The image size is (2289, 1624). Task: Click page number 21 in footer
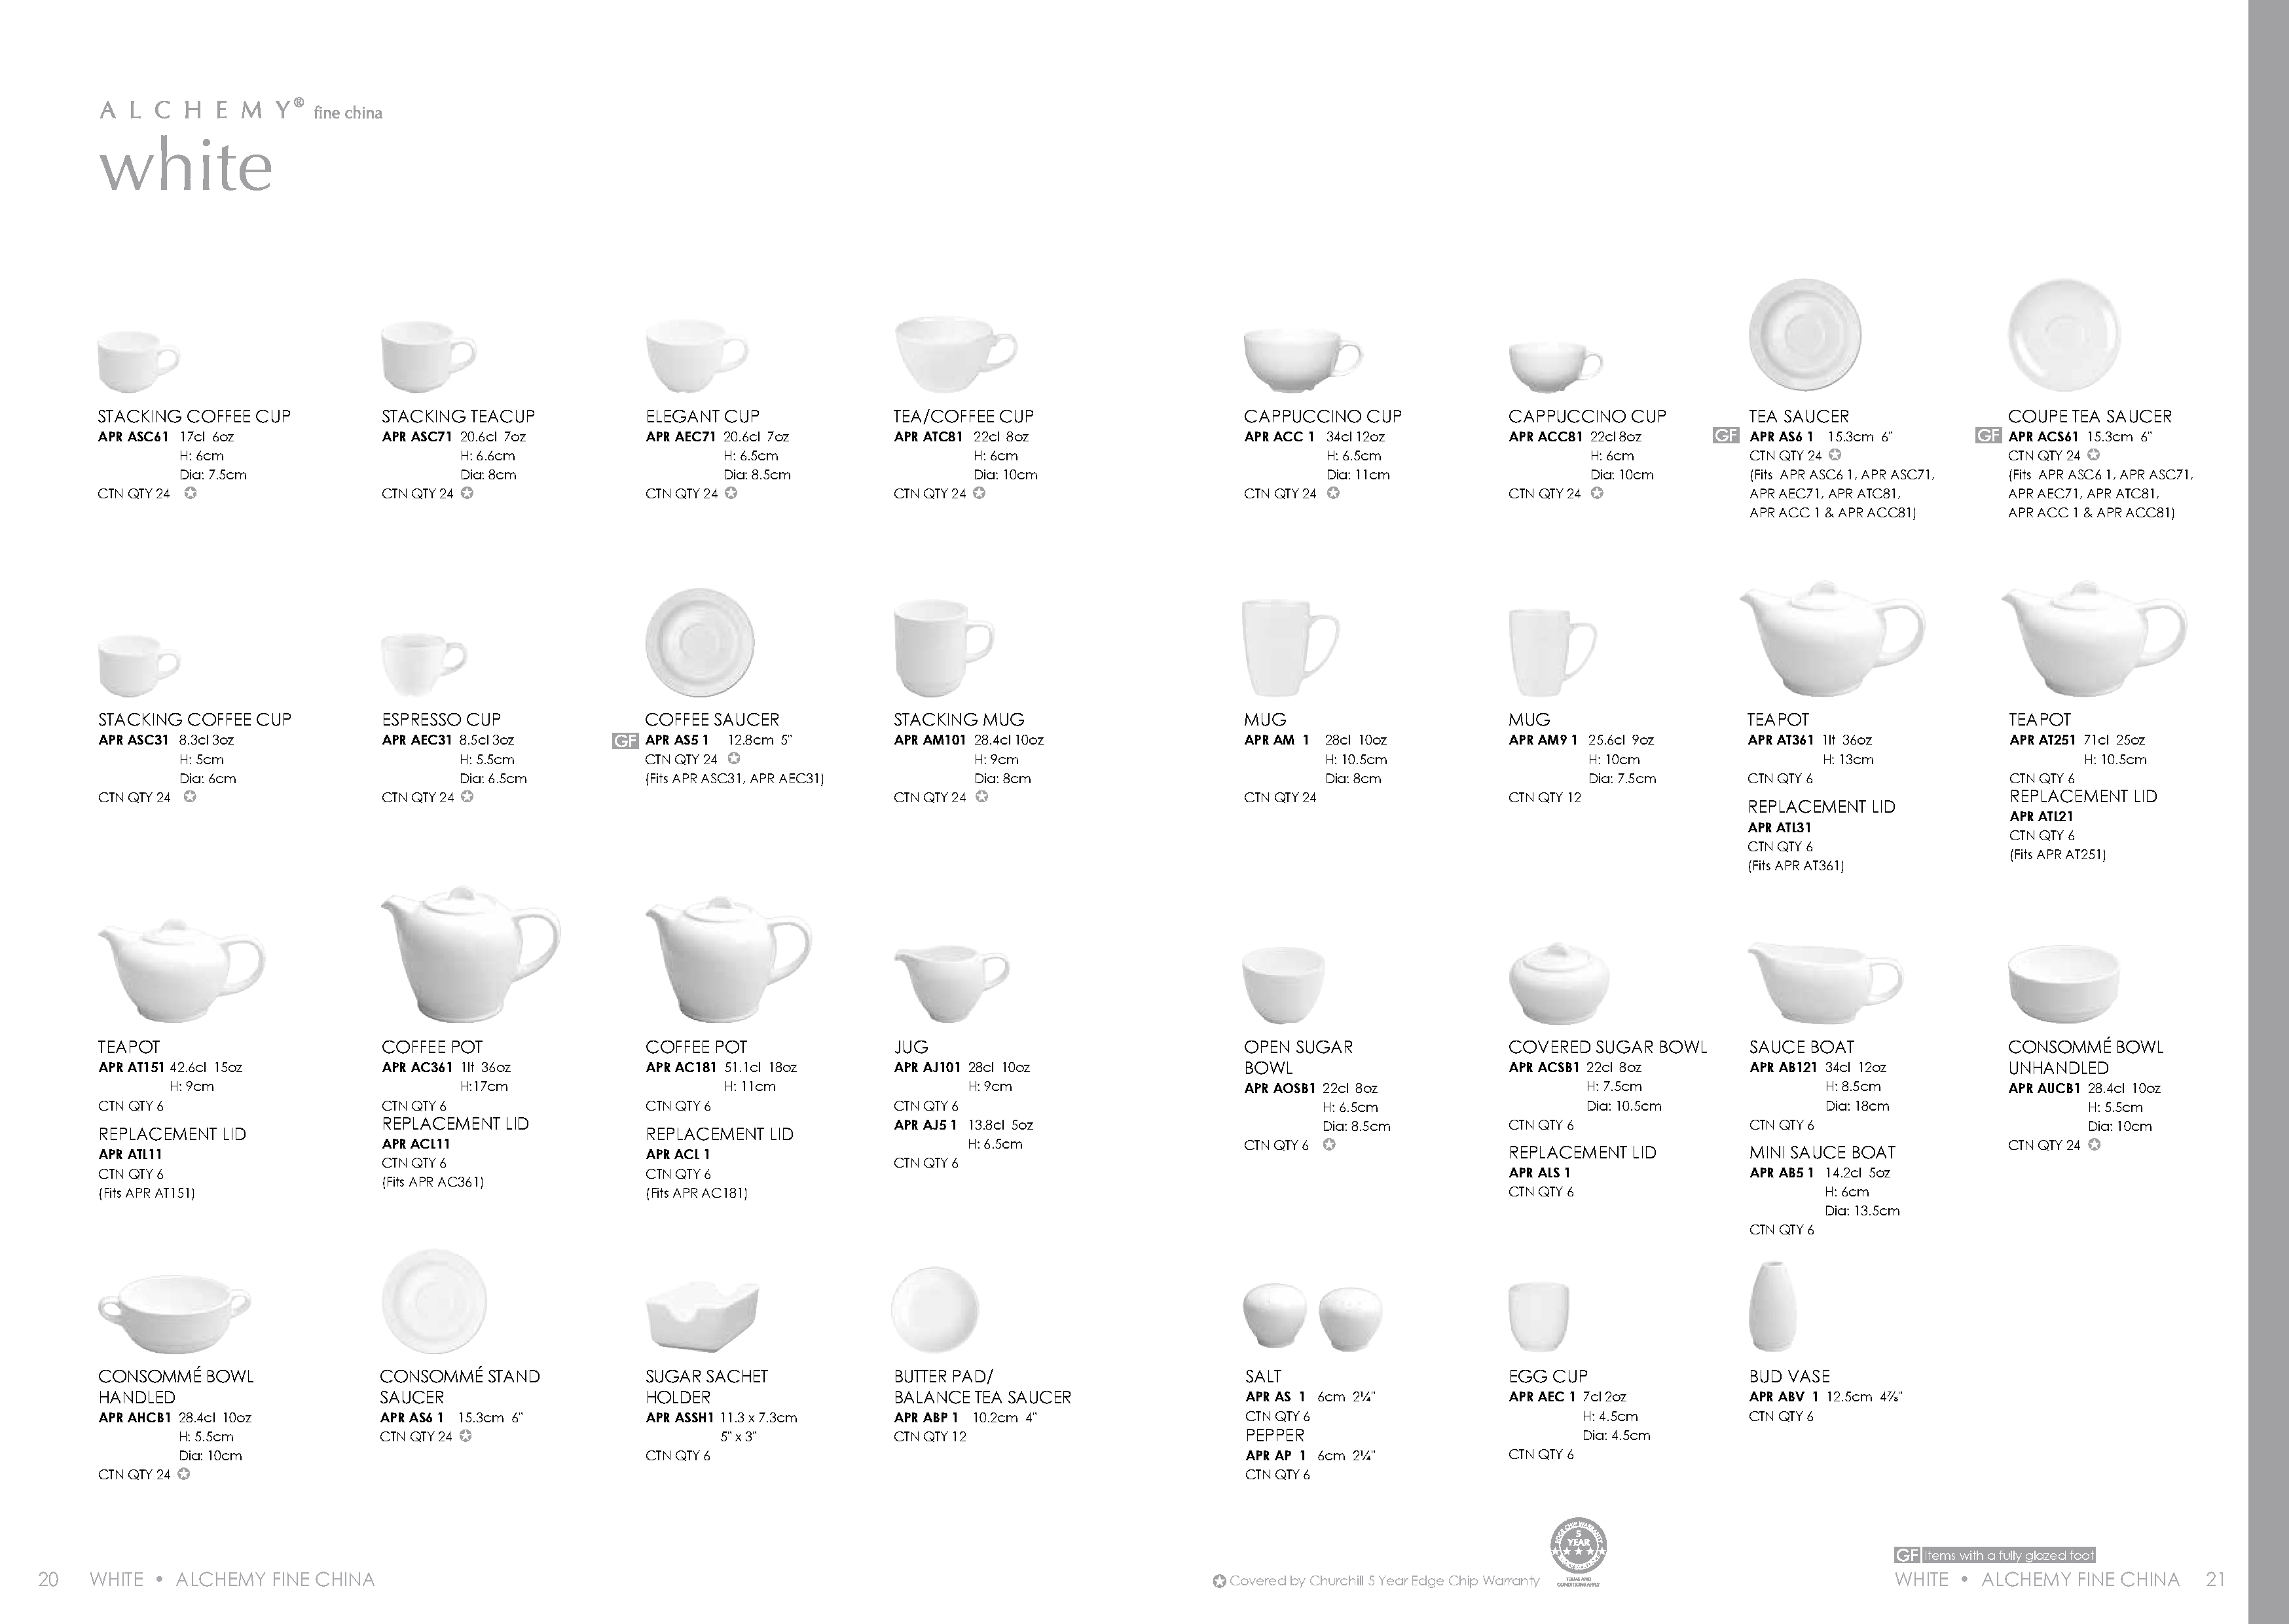click(x=2215, y=1580)
